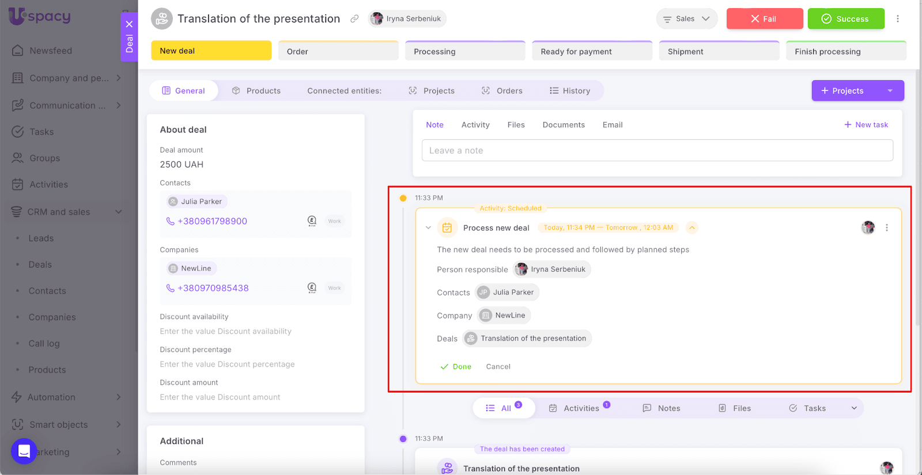Screen dimensions: 922x475
Task: Click the New task link
Action: [866, 125]
